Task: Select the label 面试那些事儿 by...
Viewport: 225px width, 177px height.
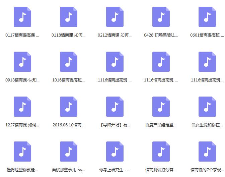Action: tap(68, 170)
